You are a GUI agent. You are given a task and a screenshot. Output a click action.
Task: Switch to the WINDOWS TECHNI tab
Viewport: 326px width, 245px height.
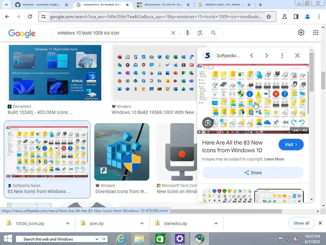(x=223, y=4)
